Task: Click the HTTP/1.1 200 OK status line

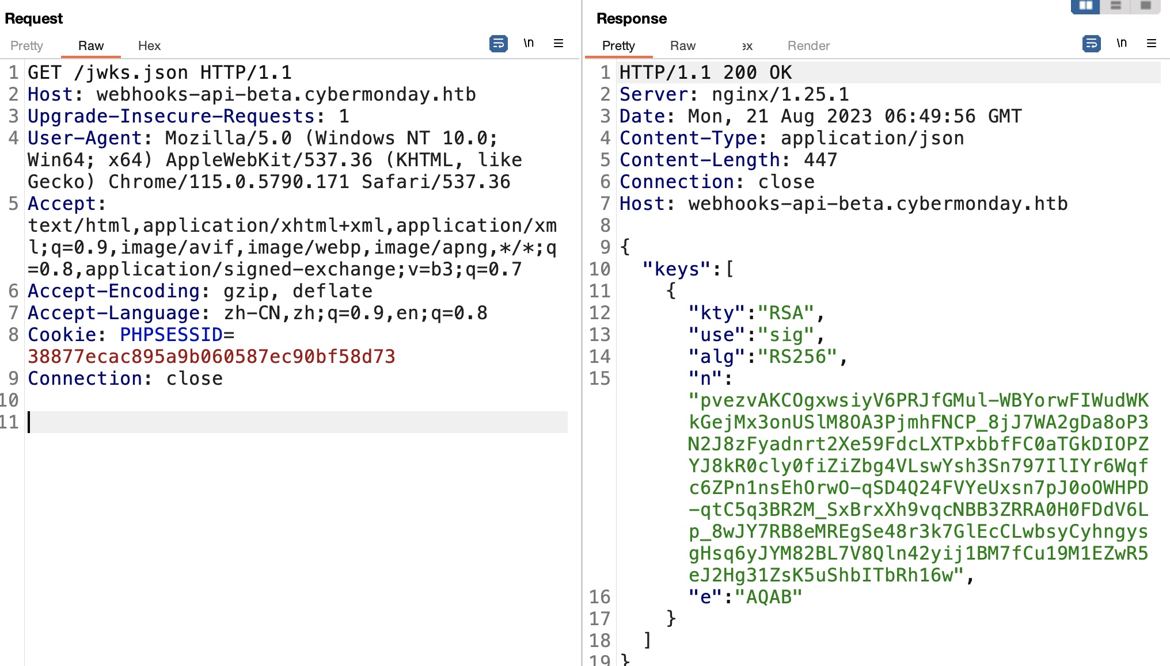Action: tap(705, 72)
